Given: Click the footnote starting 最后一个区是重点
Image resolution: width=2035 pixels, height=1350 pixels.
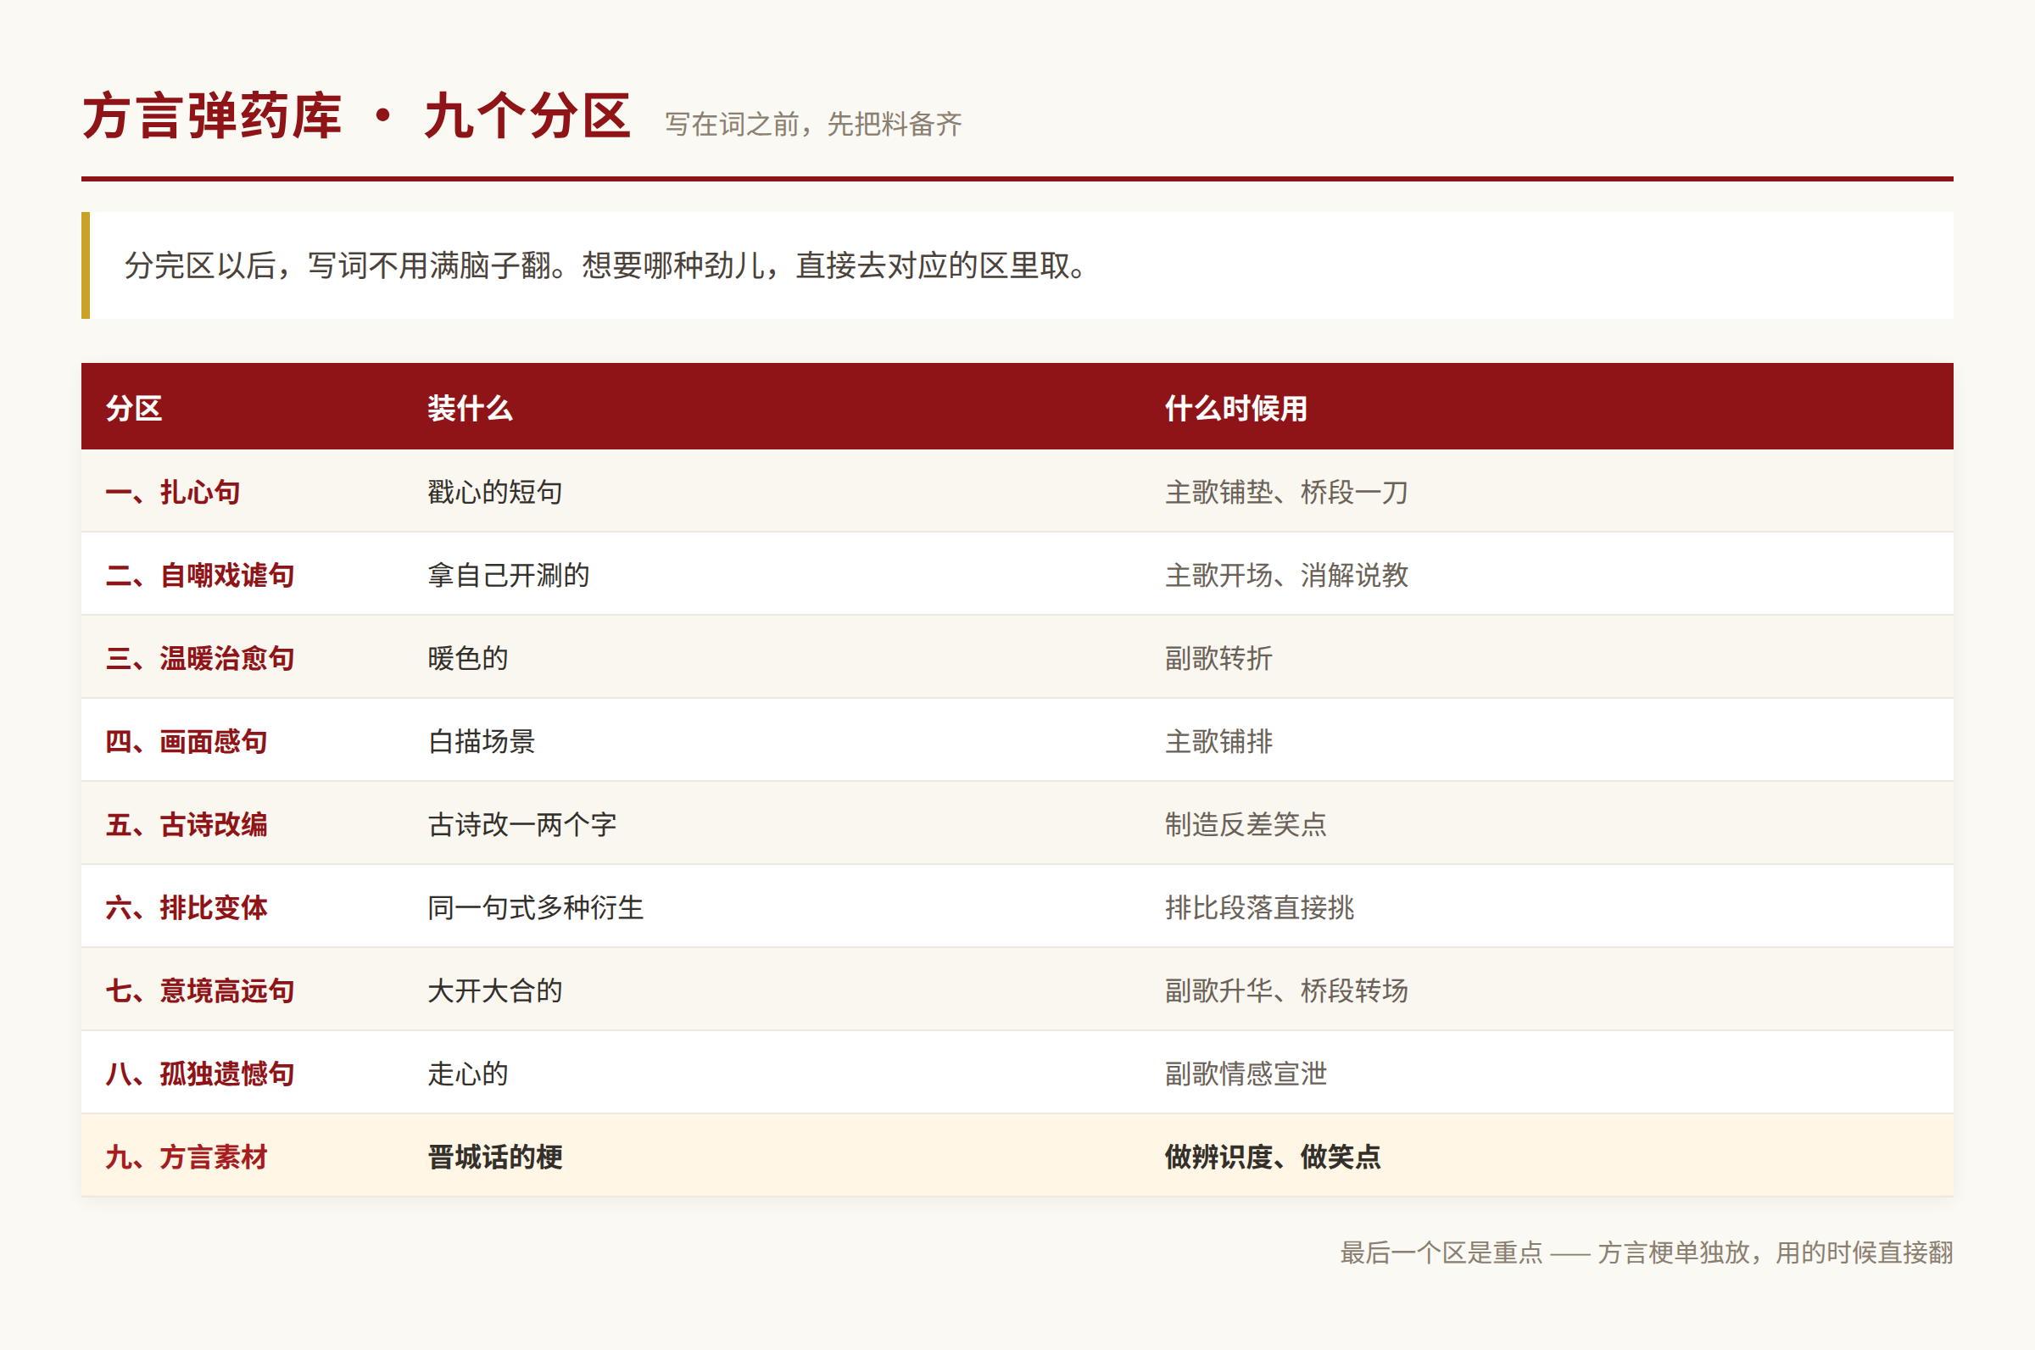Looking at the screenshot, I should [x=1647, y=1252].
